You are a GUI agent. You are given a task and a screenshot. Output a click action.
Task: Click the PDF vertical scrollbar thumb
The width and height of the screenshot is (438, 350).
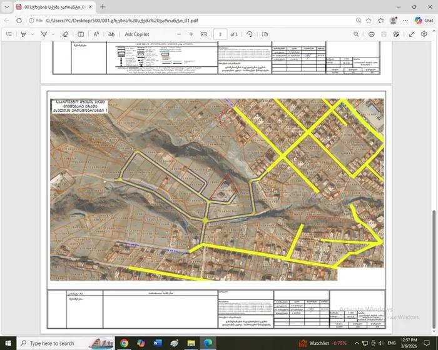(434, 269)
